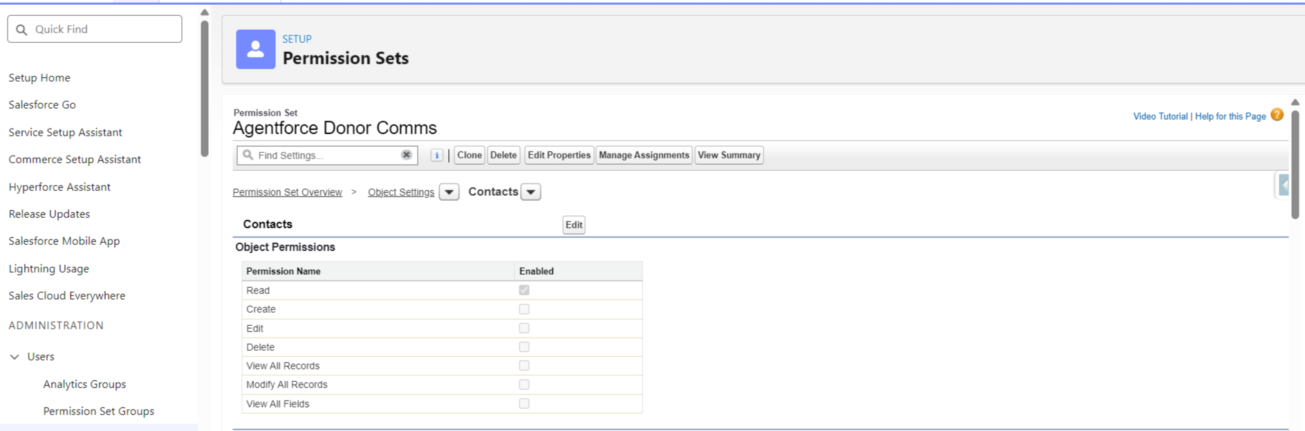Click the Quick Find magnifier icon
The image size is (1305, 431).
pos(21,30)
